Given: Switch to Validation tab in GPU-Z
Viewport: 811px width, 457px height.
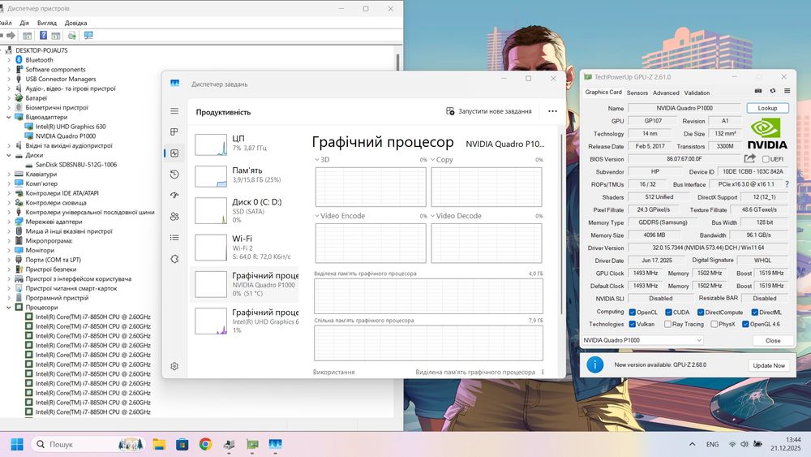Looking at the screenshot, I should point(697,93).
